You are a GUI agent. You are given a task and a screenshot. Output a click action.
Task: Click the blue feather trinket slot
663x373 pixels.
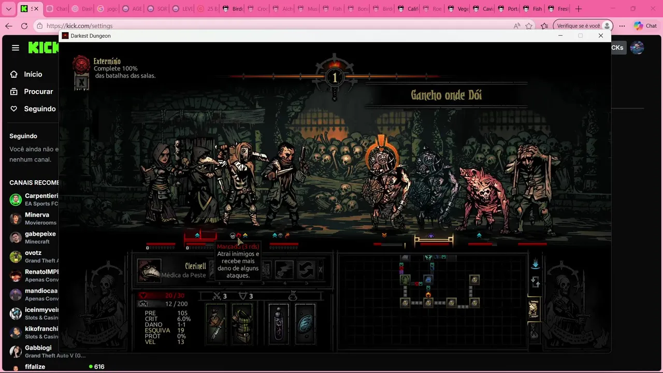305,323
